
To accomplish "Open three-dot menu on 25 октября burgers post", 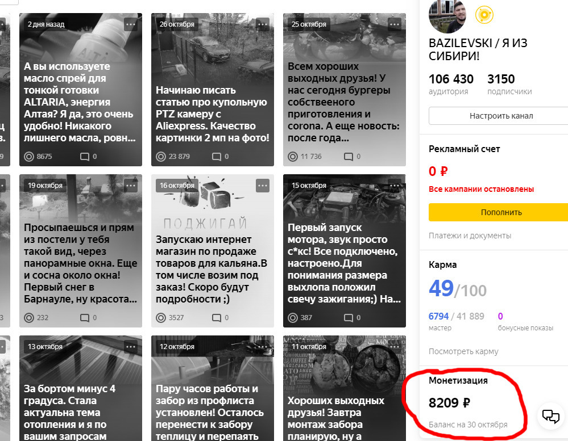I will pos(394,24).
